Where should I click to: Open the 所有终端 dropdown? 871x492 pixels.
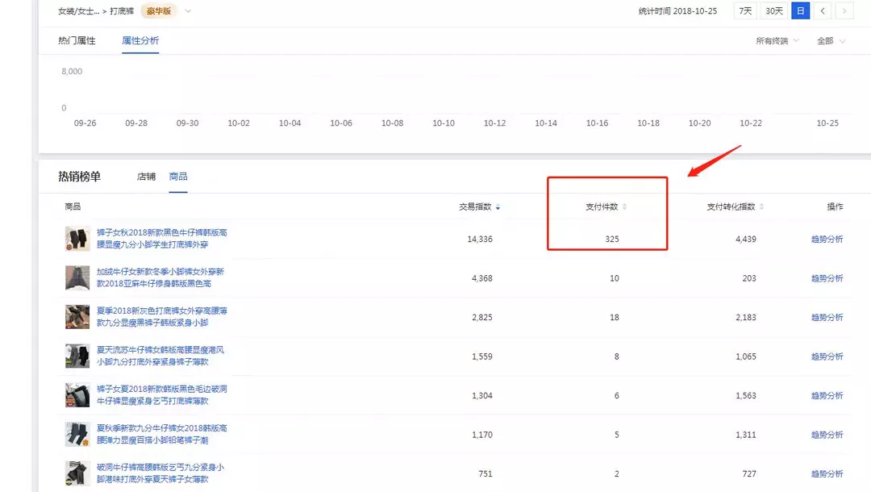coord(777,41)
